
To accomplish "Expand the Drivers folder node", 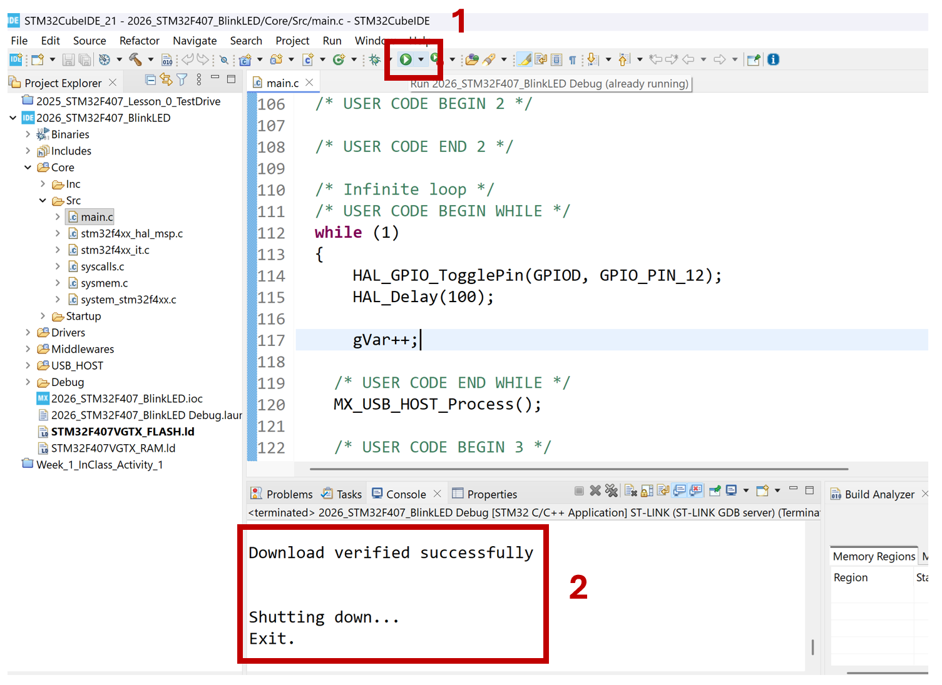I will click(x=28, y=332).
